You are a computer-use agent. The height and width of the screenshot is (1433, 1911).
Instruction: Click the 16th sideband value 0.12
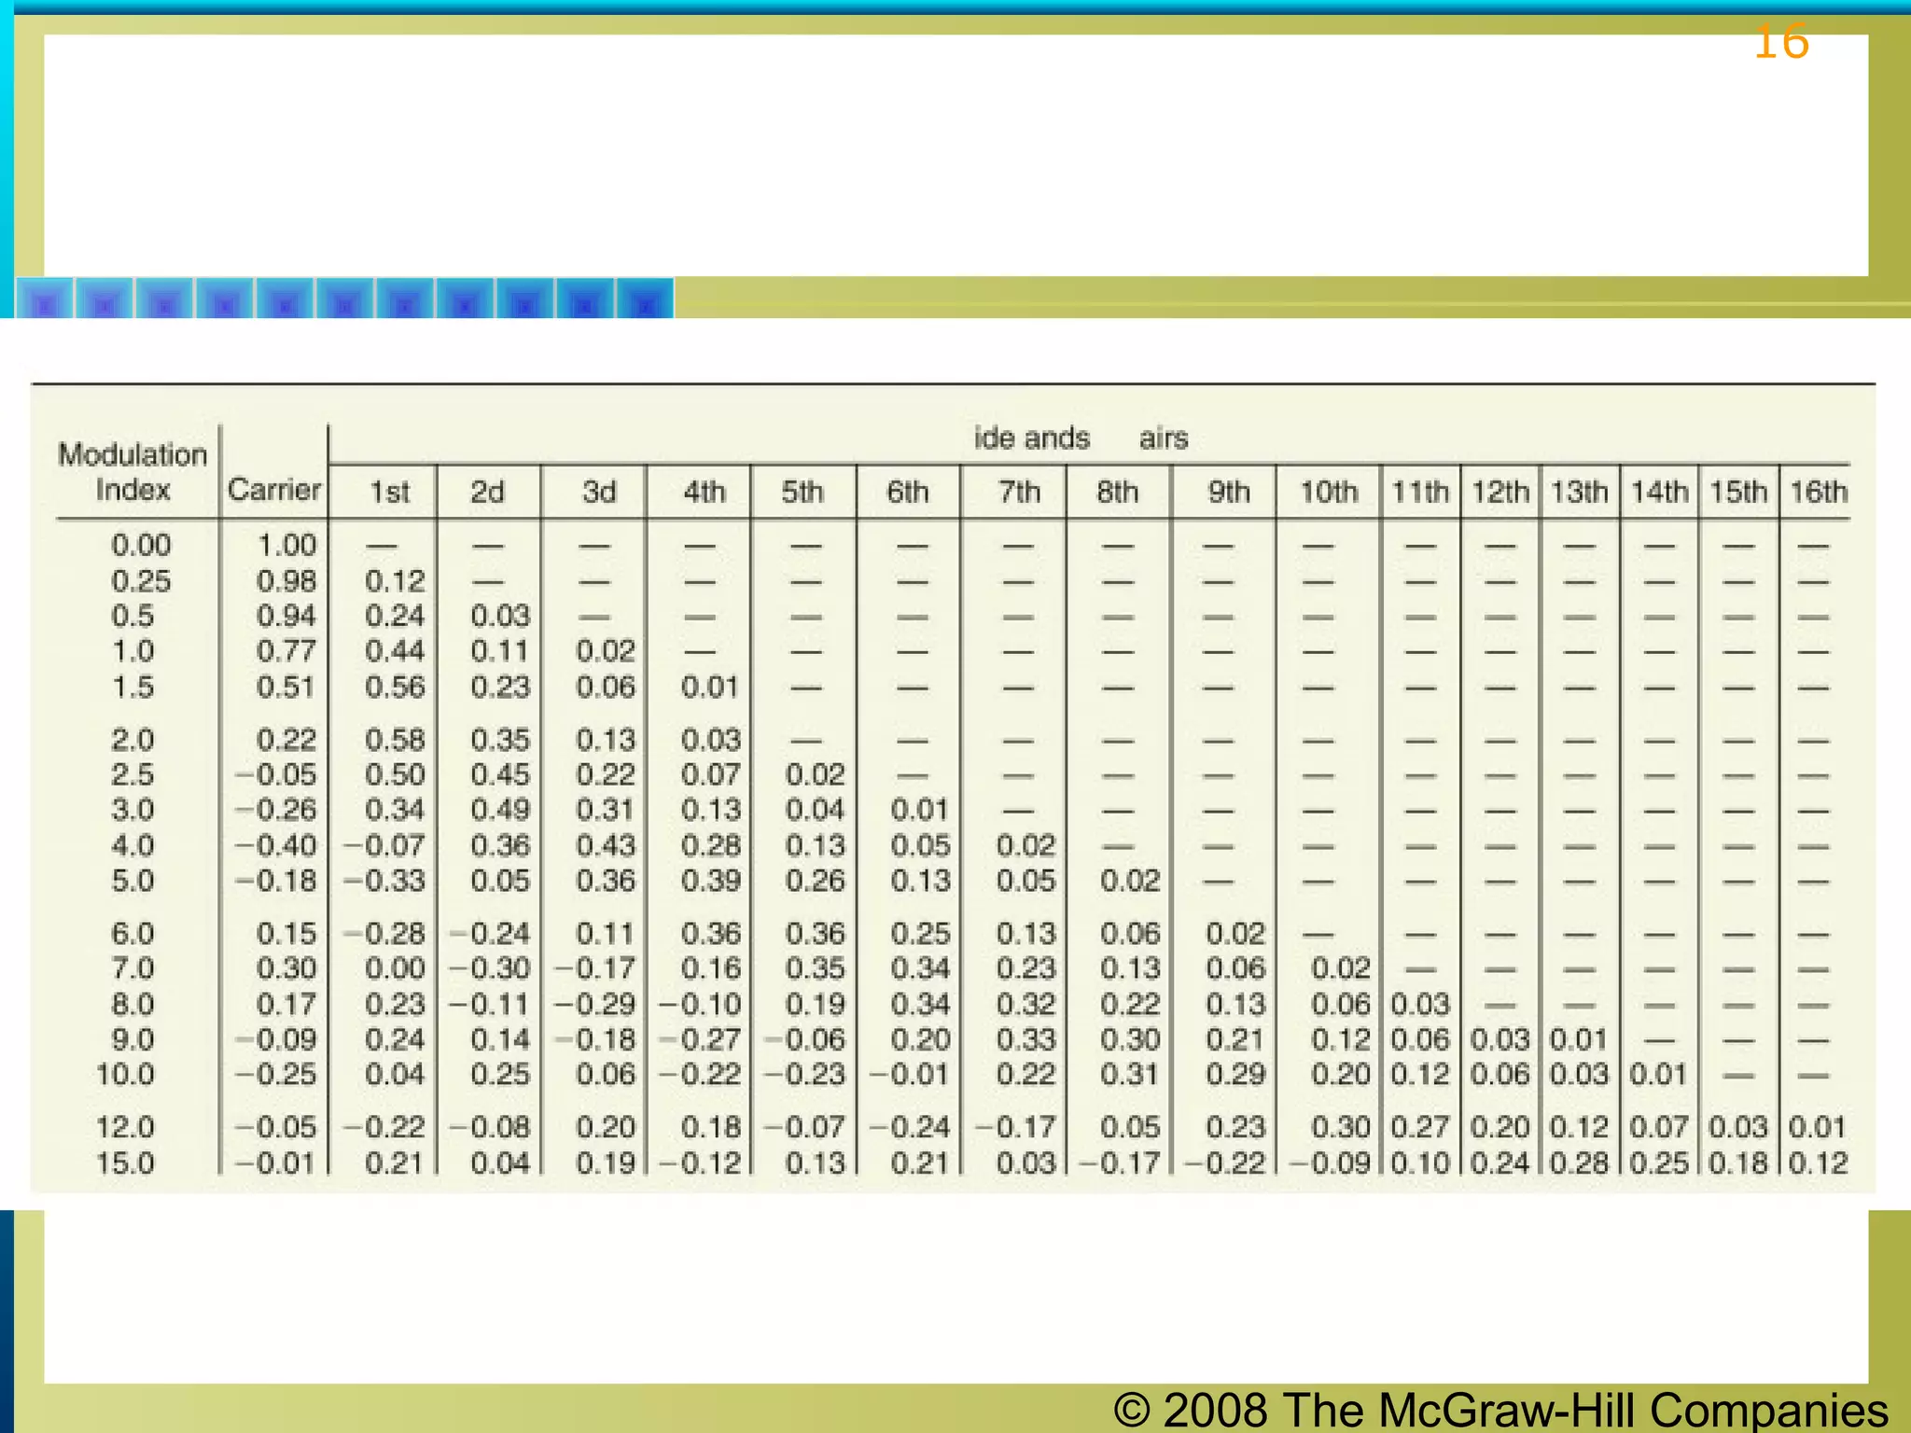click(x=1817, y=1163)
